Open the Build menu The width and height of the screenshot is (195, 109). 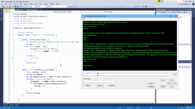point(20,4)
